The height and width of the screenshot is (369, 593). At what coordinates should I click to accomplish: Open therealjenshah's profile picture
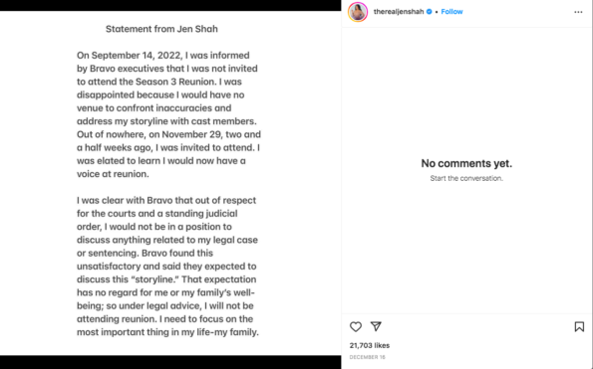coord(358,12)
